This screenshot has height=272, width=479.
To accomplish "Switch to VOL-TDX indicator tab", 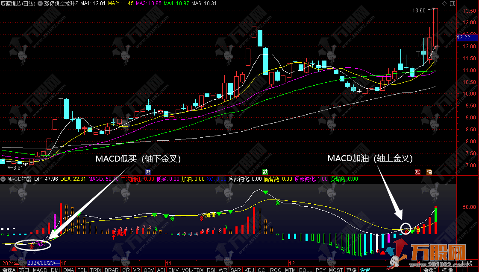I will click(193, 269).
